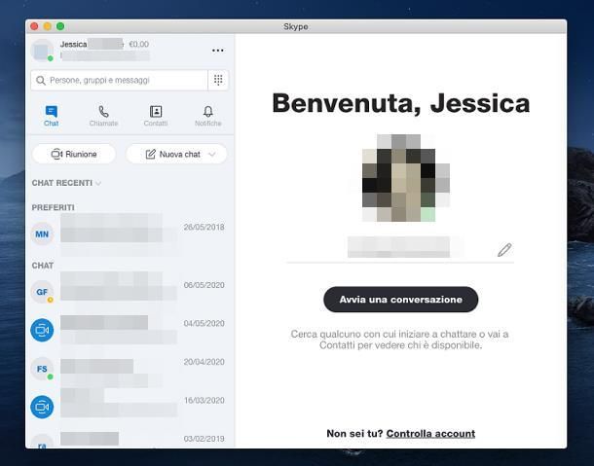This screenshot has height=466, width=594.
Task: Zoom the window with green button
Action: coord(60,26)
